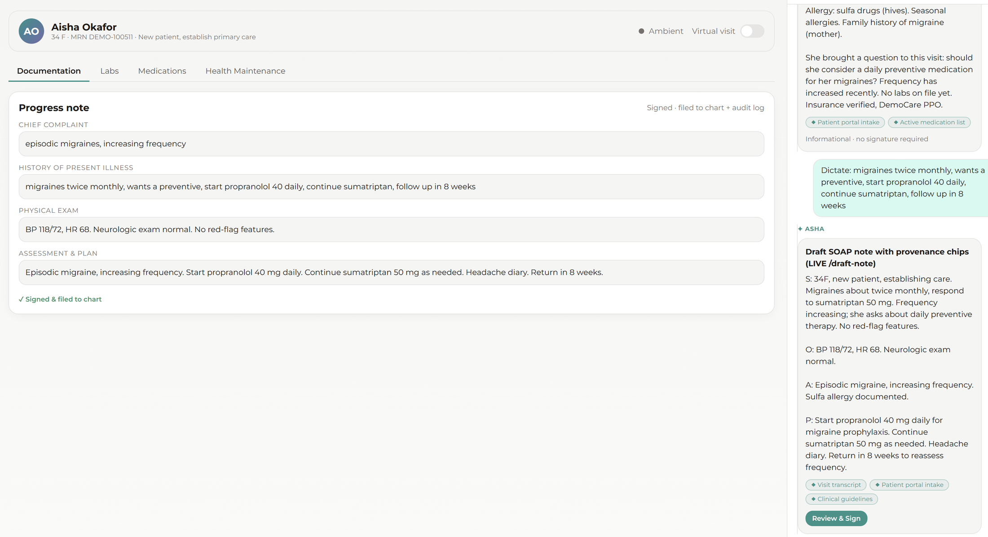
Task: Click the Review & Sign button
Action: coord(836,518)
